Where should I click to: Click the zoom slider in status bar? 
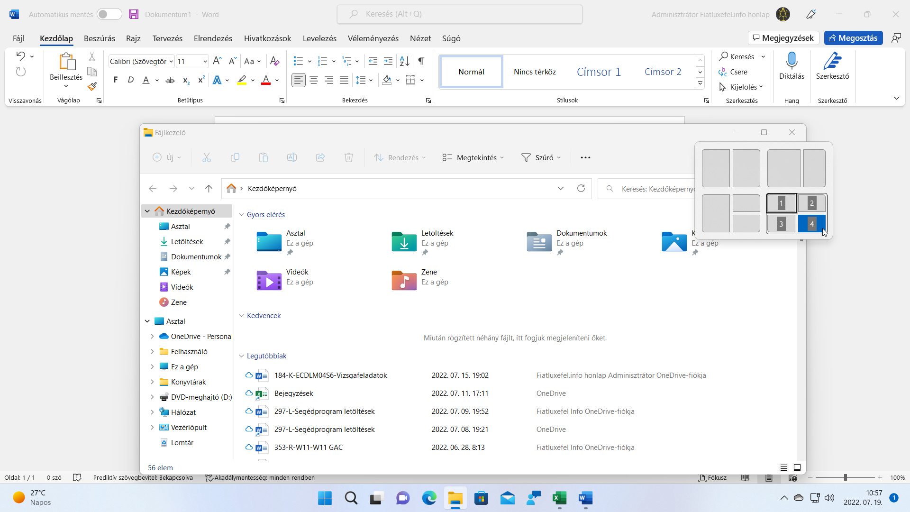click(845, 477)
